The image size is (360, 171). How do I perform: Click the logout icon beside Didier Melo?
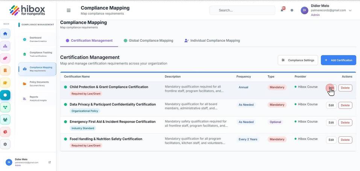[x=50, y=162]
